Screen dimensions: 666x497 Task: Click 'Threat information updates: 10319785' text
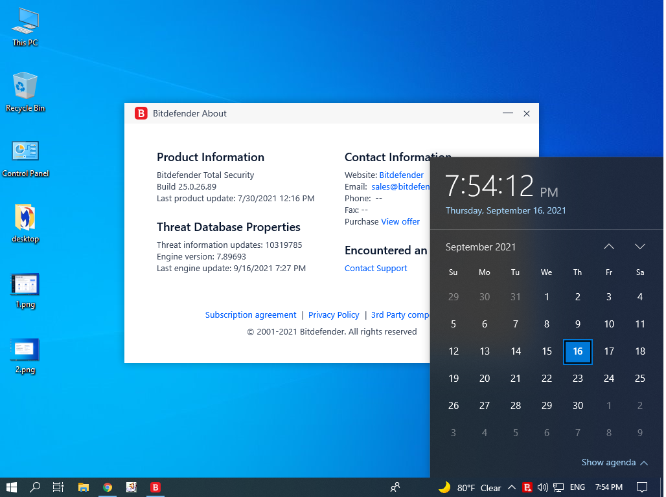click(x=229, y=245)
